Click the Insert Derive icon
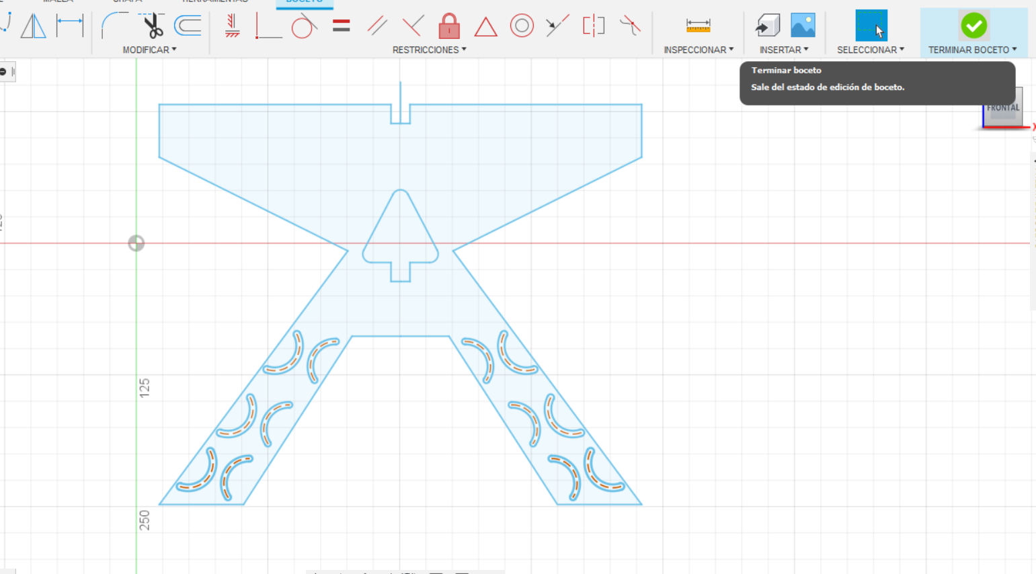 click(x=767, y=26)
